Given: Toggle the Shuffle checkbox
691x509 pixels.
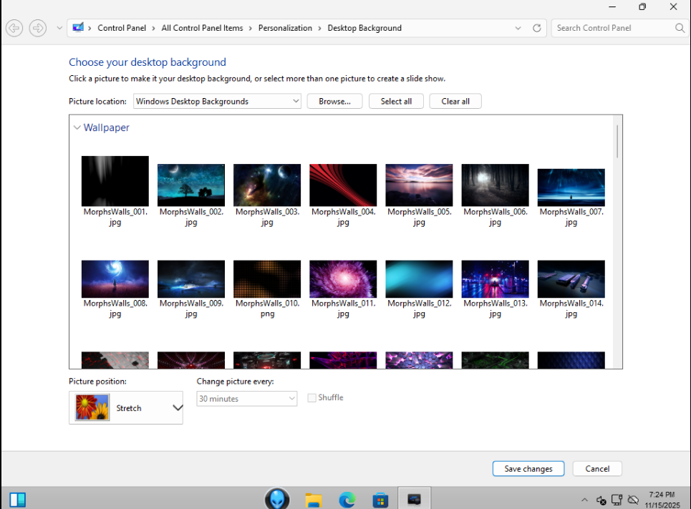Looking at the screenshot, I should coord(312,398).
